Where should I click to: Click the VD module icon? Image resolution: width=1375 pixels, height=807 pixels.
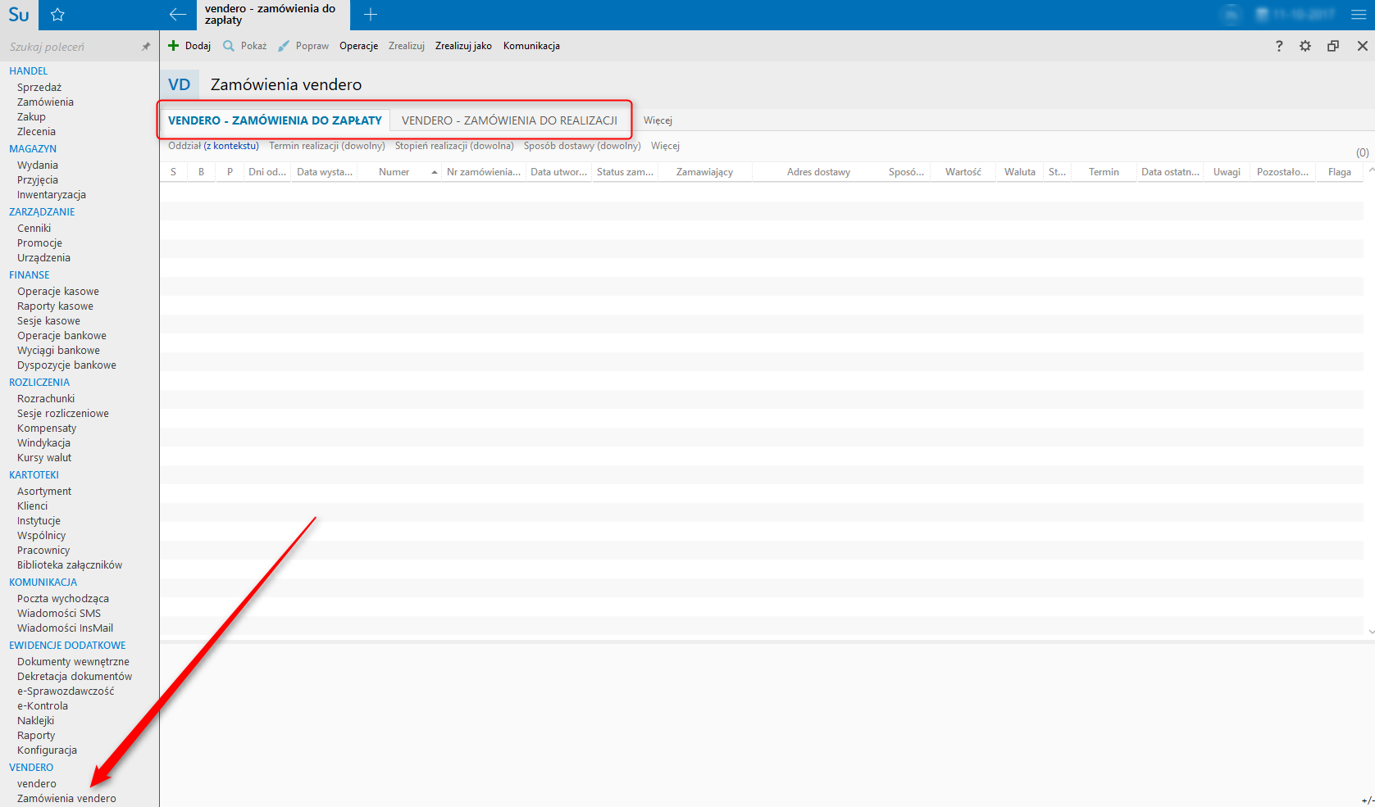pos(180,84)
